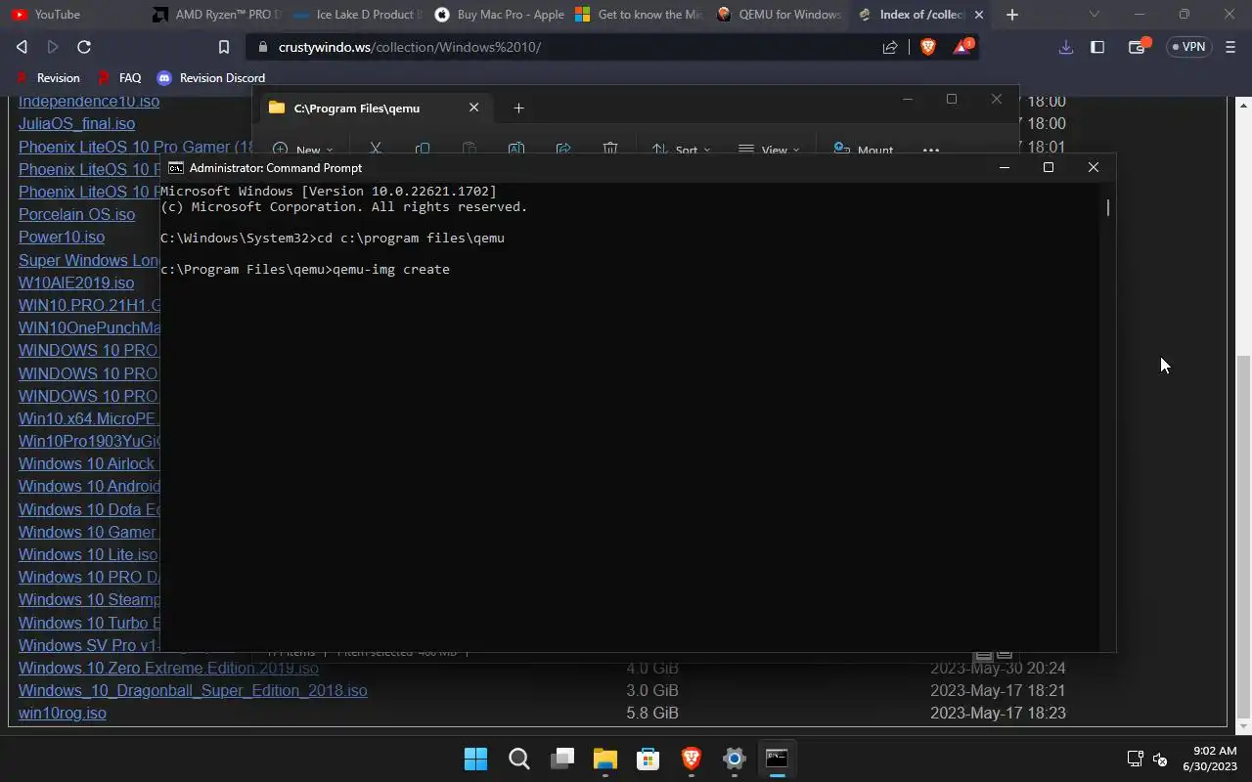The height and width of the screenshot is (782, 1252).
Task: Toggle the Brave sidebar panel icon
Action: tap(1097, 47)
